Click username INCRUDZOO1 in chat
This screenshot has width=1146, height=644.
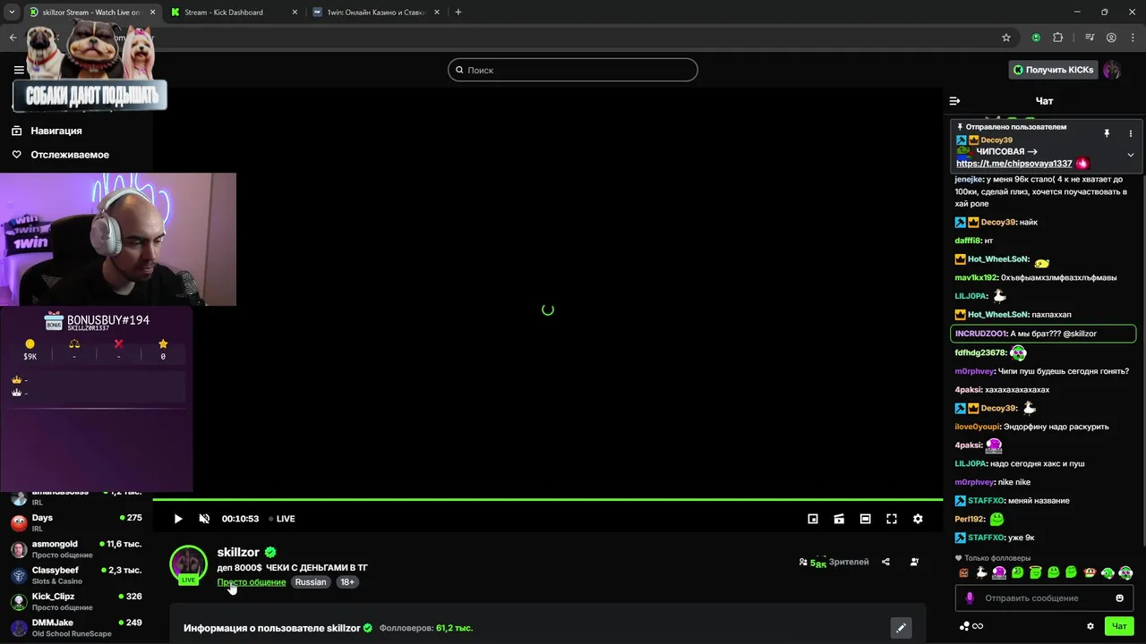(x=981, y=334)
